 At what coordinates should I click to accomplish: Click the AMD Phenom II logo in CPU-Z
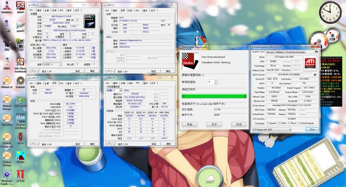tap(89, 21)
